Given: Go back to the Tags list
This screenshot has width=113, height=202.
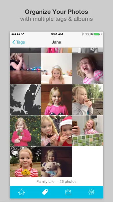Looking at the screenshot, I should [x=18, y=42].
